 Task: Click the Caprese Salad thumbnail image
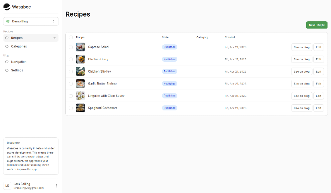[x=80, y=47]
